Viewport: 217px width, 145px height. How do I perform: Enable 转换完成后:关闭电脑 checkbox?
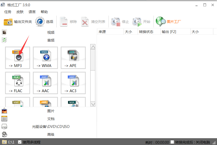click(172, 142)
